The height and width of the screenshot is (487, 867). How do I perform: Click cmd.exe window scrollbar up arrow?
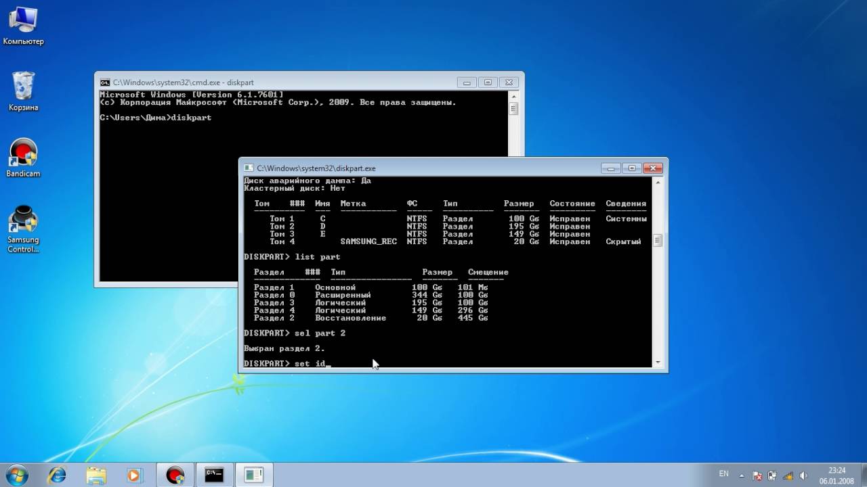513,97
